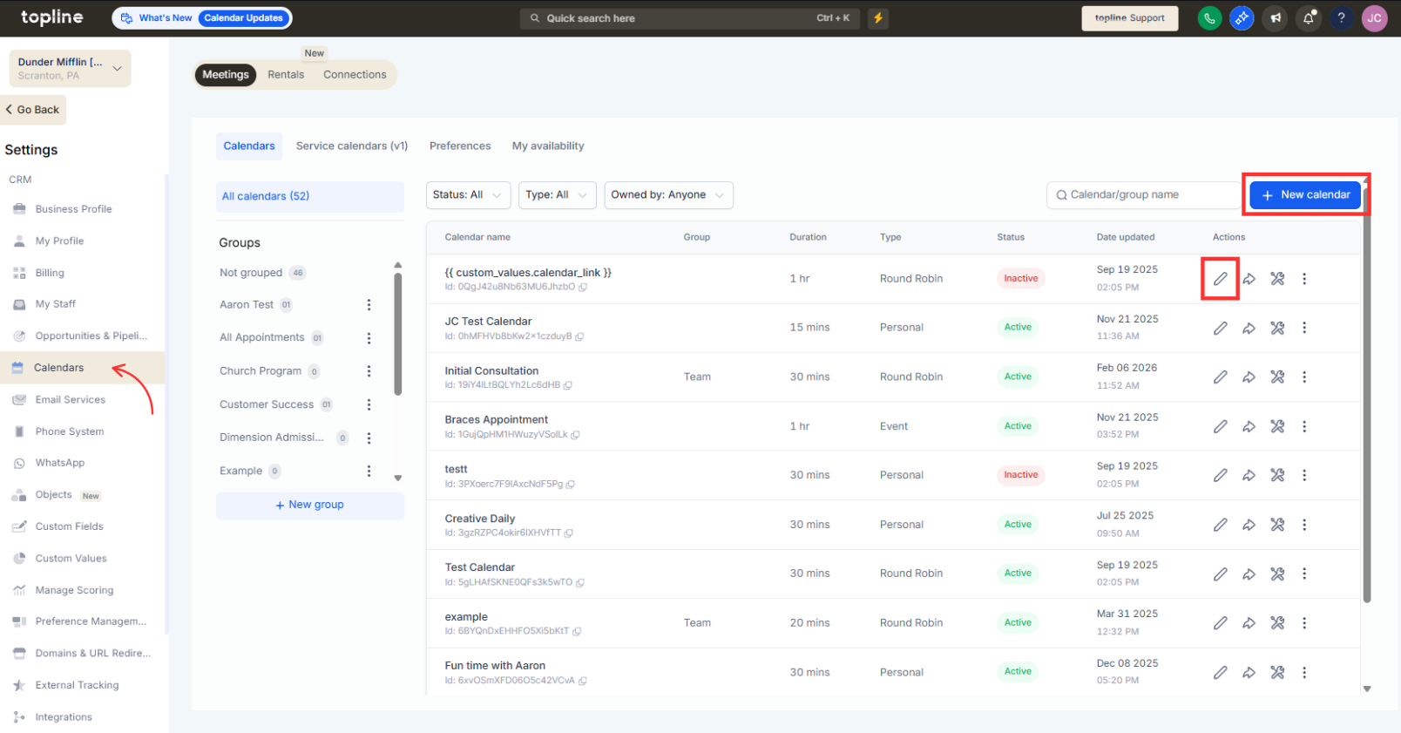
Task: Open the Status: All filter dropdown
Action: [469, 195]
